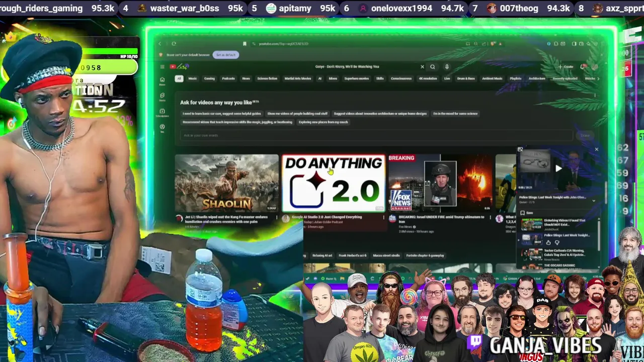The image size is (644, 362).
Task: Reload the YouTube page
Action: [174, 44]
